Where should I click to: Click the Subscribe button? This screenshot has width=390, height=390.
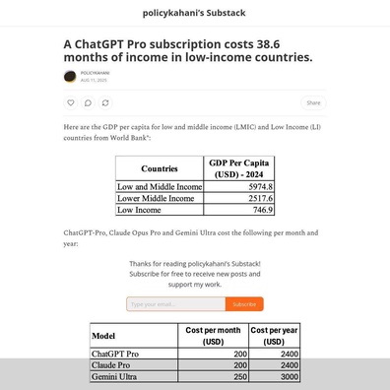point(244,304)
